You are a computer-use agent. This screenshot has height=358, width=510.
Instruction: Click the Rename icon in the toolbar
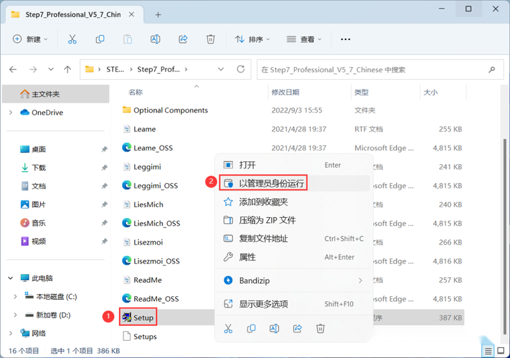[155, 40]
